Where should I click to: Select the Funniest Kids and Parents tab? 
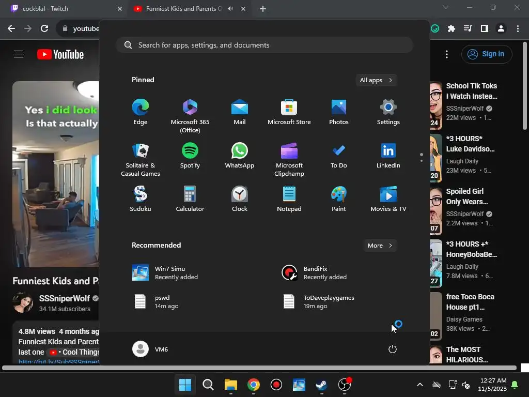(x=185, y=9)
